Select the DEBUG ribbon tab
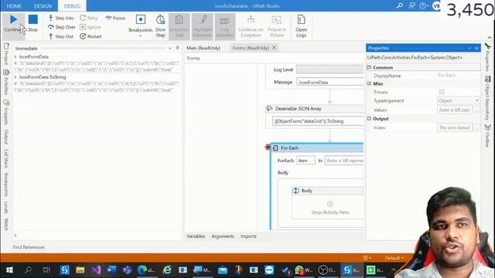Screen dimensions: 495x278 [72, 6]
